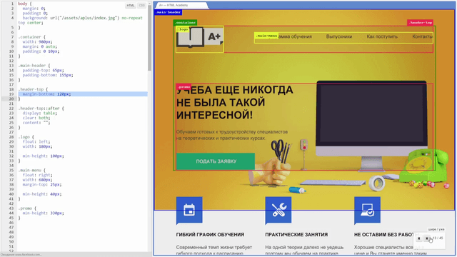
Task: Open the A+ HTML Academy browser tab
Action: (181, 5)
